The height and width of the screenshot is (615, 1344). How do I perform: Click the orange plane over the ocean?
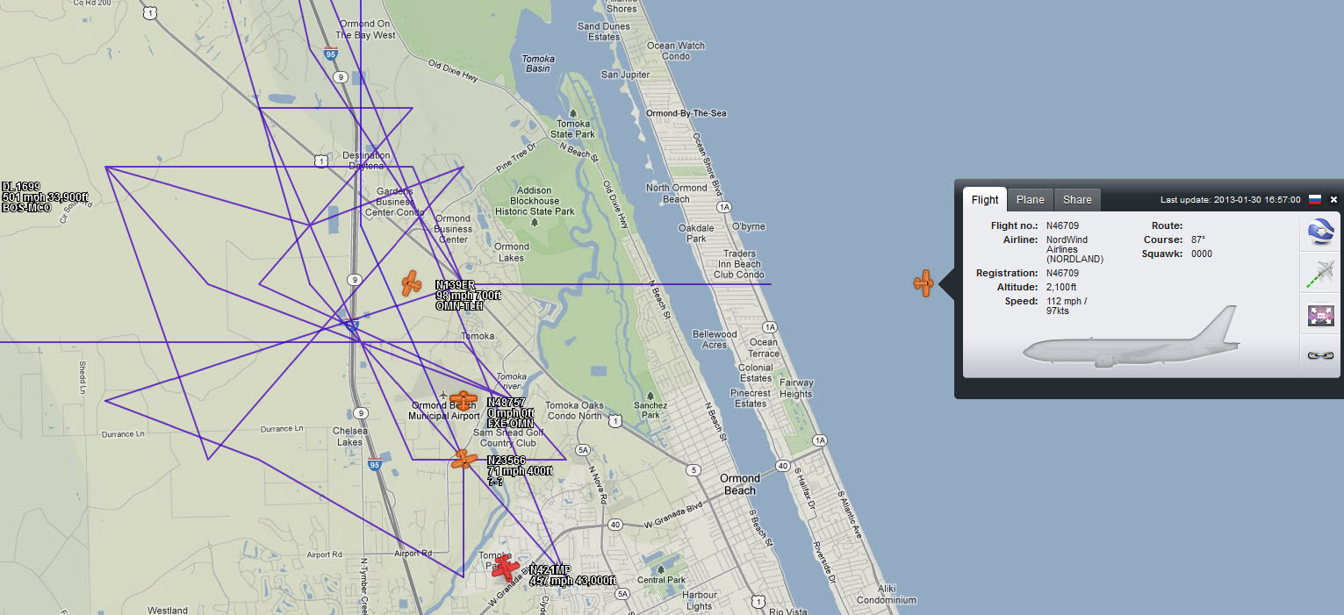coord(923,282)
